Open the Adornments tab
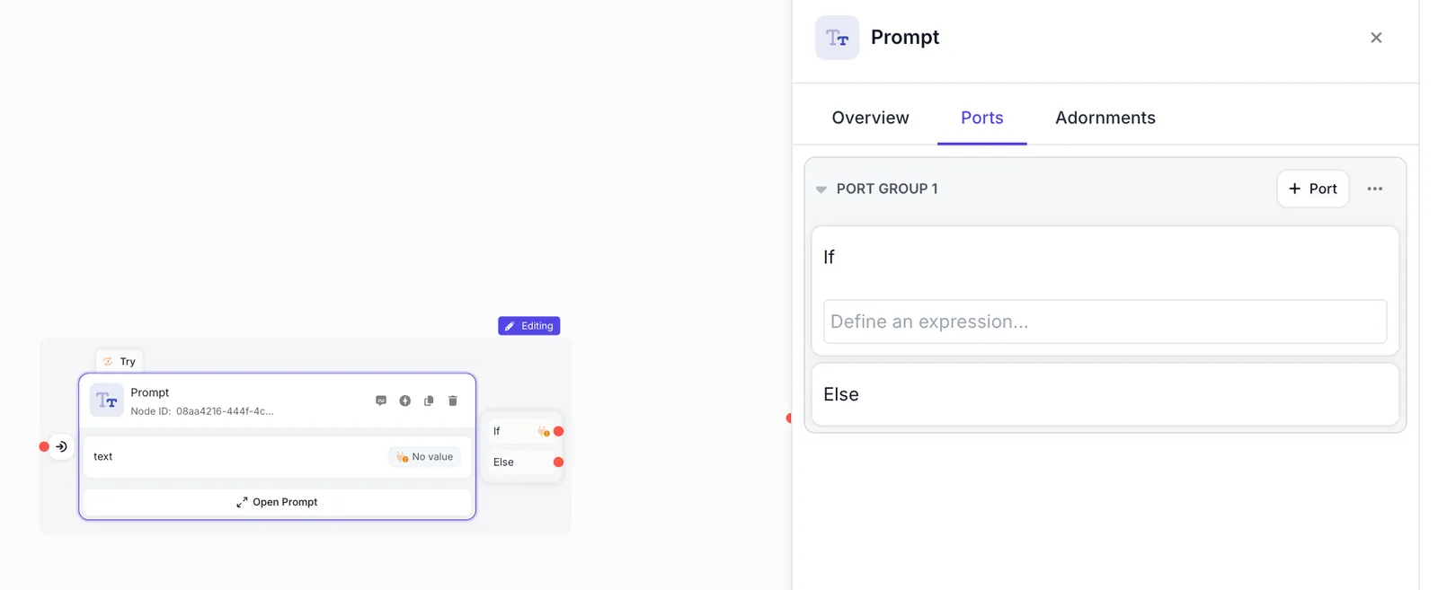This screenshot has height=590, width=1438. click(x=1105, y=118)
